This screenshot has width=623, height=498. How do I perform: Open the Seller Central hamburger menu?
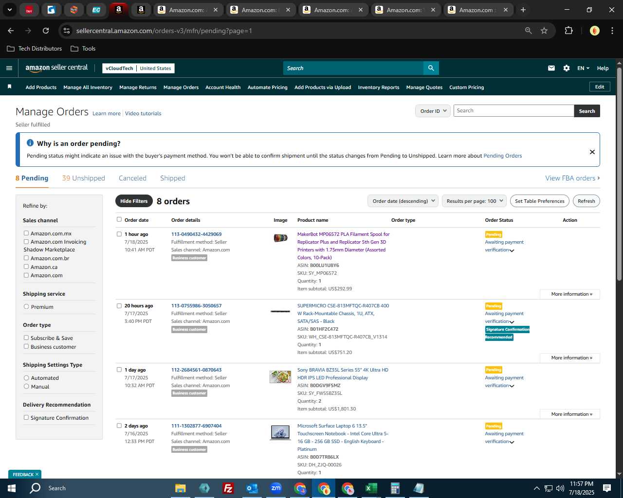[9, 68]
